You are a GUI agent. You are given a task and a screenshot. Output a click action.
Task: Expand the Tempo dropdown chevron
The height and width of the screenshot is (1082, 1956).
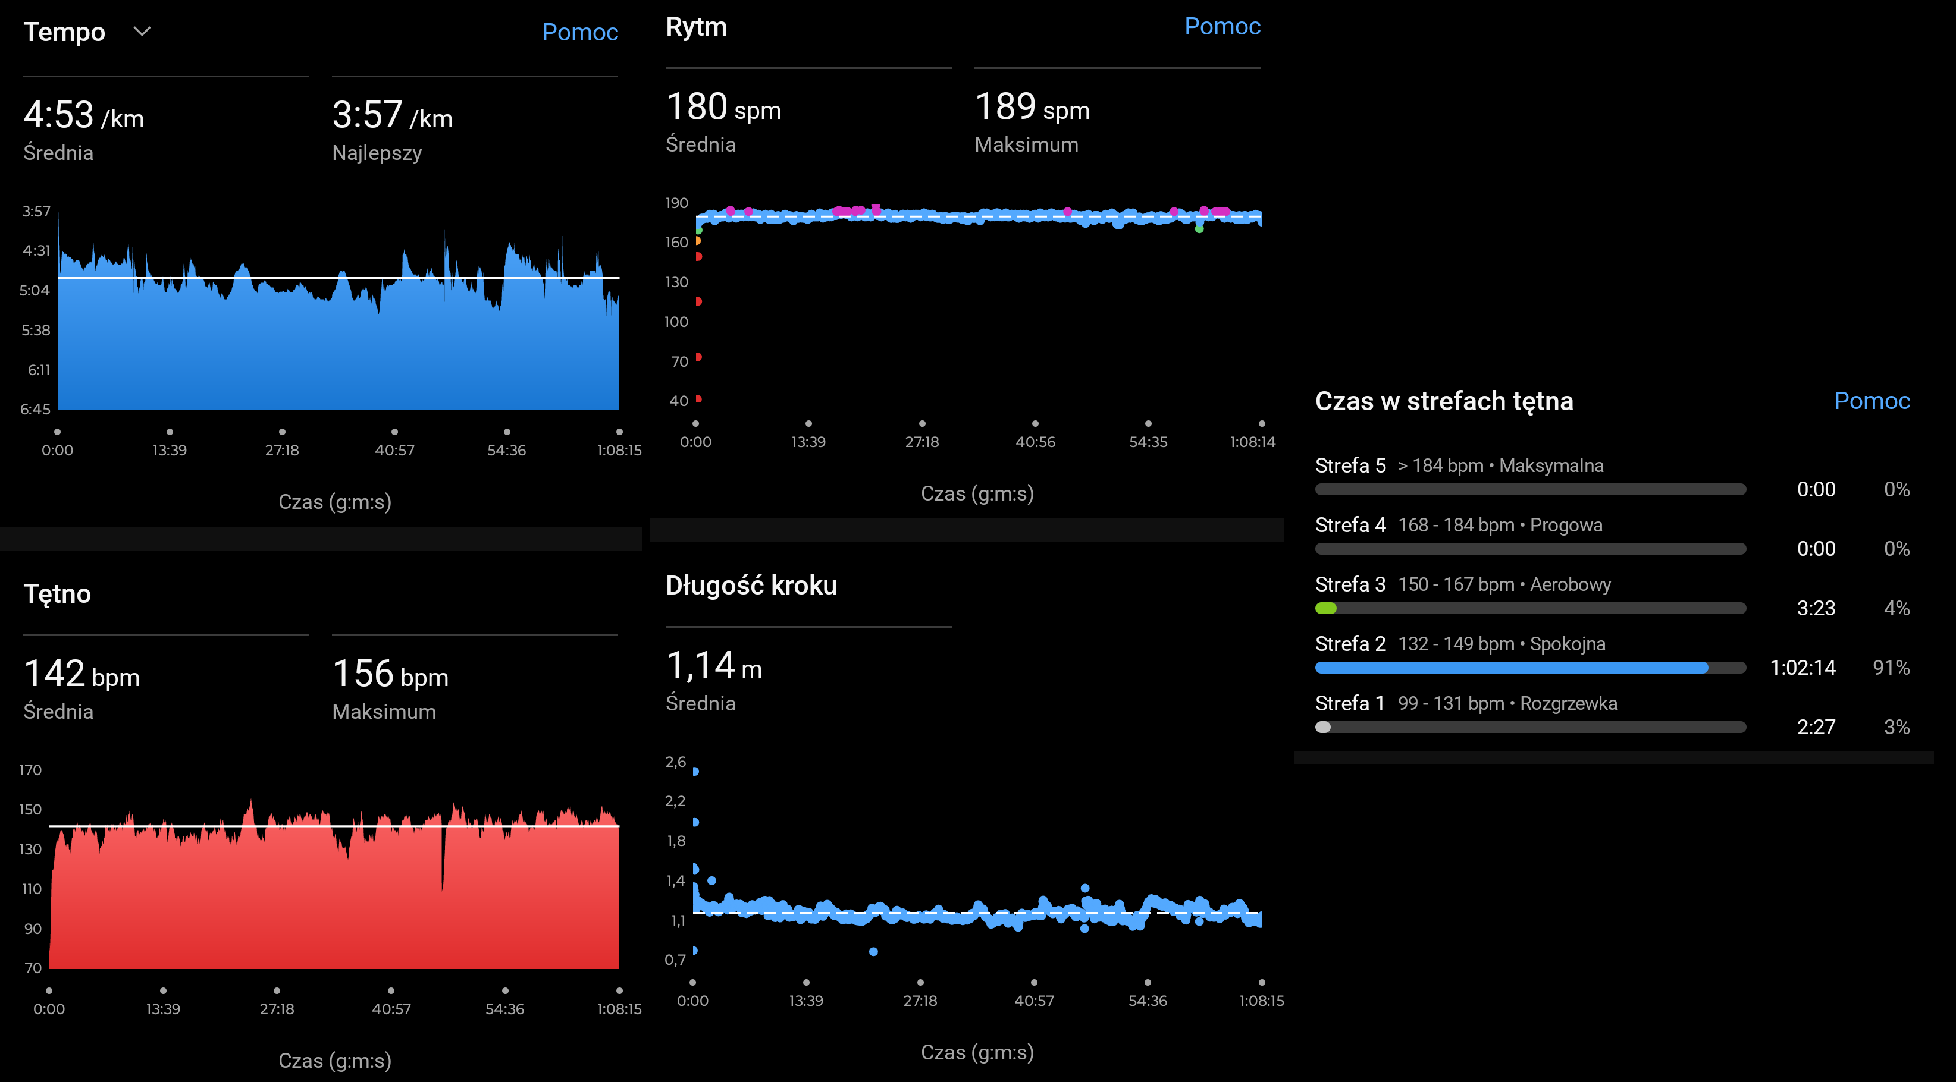(142, 31)
